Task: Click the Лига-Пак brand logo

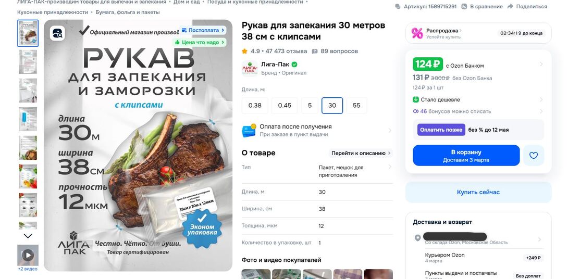Action: coord(250,68)
